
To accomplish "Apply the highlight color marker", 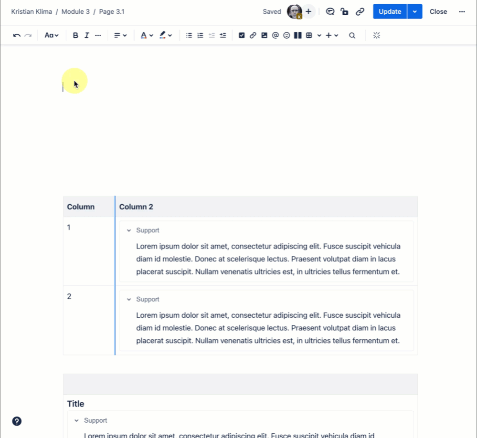I will (162, 35).
